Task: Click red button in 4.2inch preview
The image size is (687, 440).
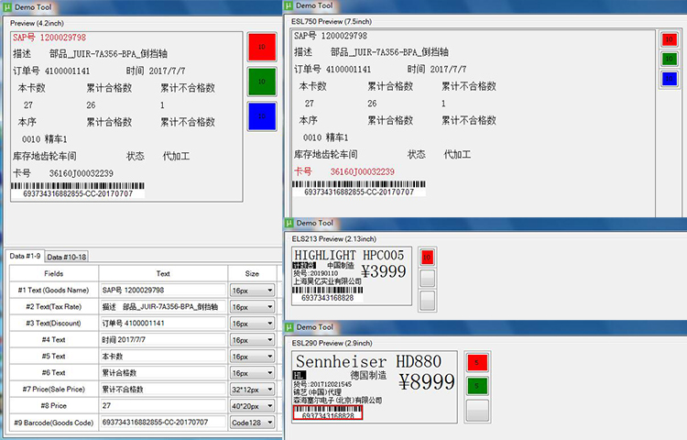Action: click(x=261, y=47)
